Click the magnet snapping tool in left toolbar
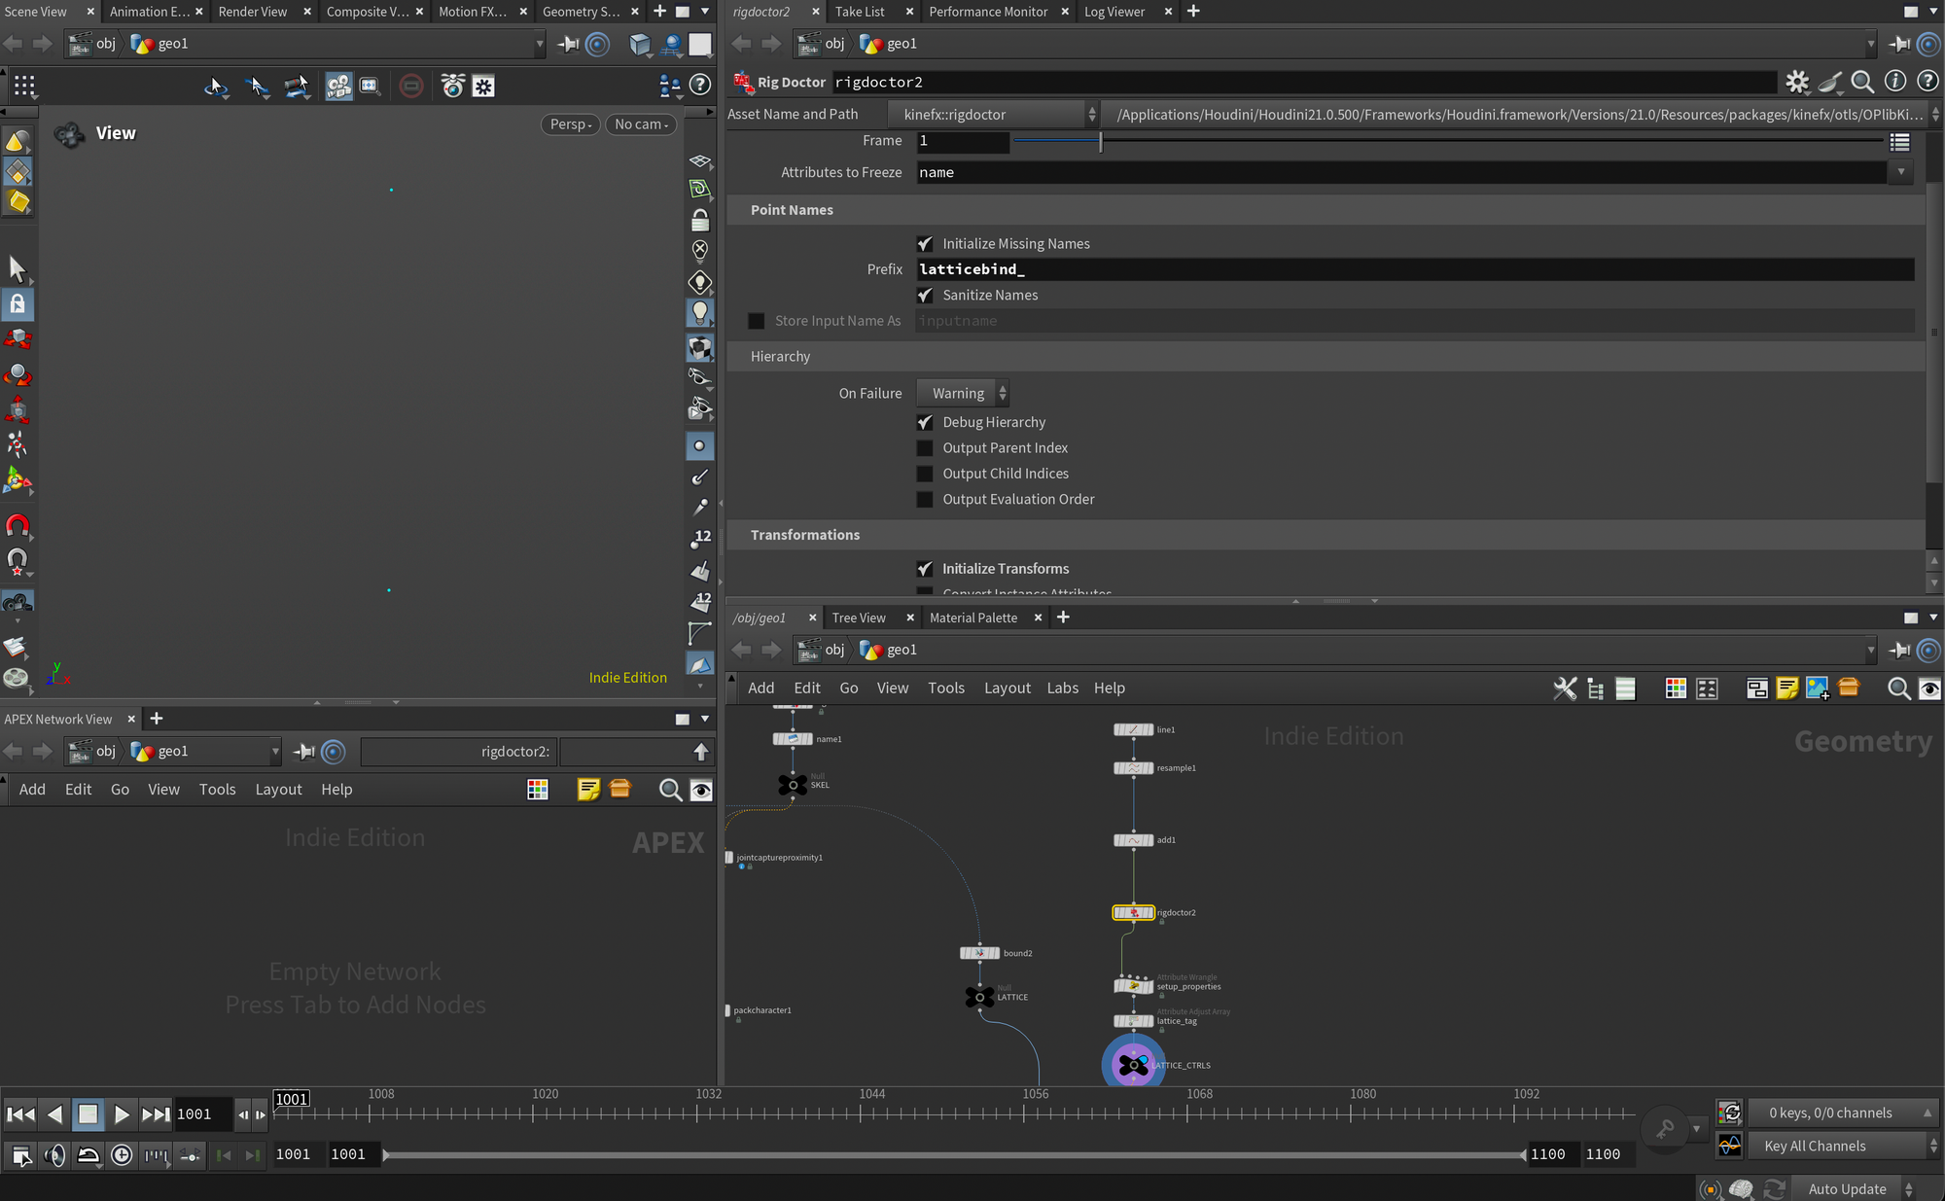The height and width of the screenshot is (1201, 1945). [18, 526]
